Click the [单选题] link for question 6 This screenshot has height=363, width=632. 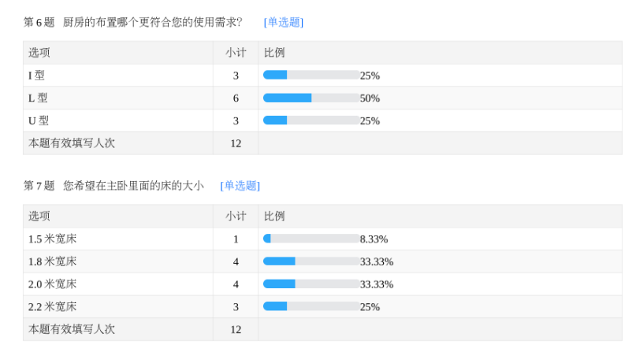[x=283, y=22]
